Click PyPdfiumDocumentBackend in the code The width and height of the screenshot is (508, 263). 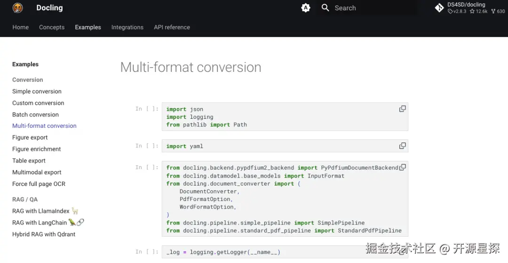point(360,168)
